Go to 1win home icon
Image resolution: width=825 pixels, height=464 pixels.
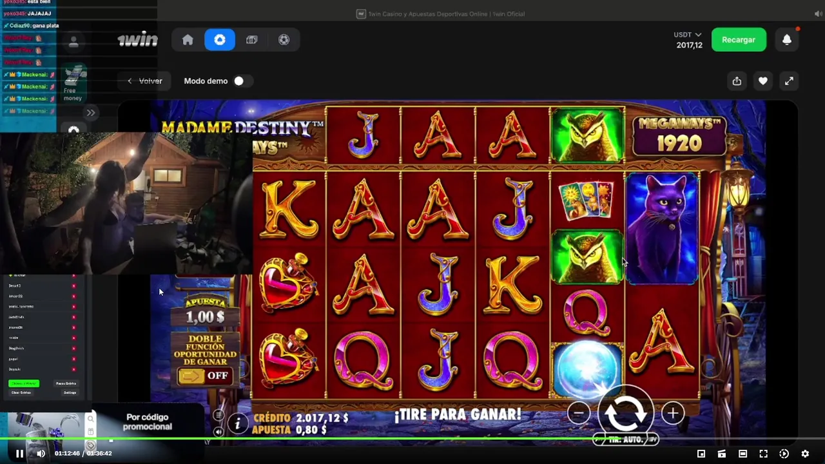pyautogui.click(x=188, y=40)
